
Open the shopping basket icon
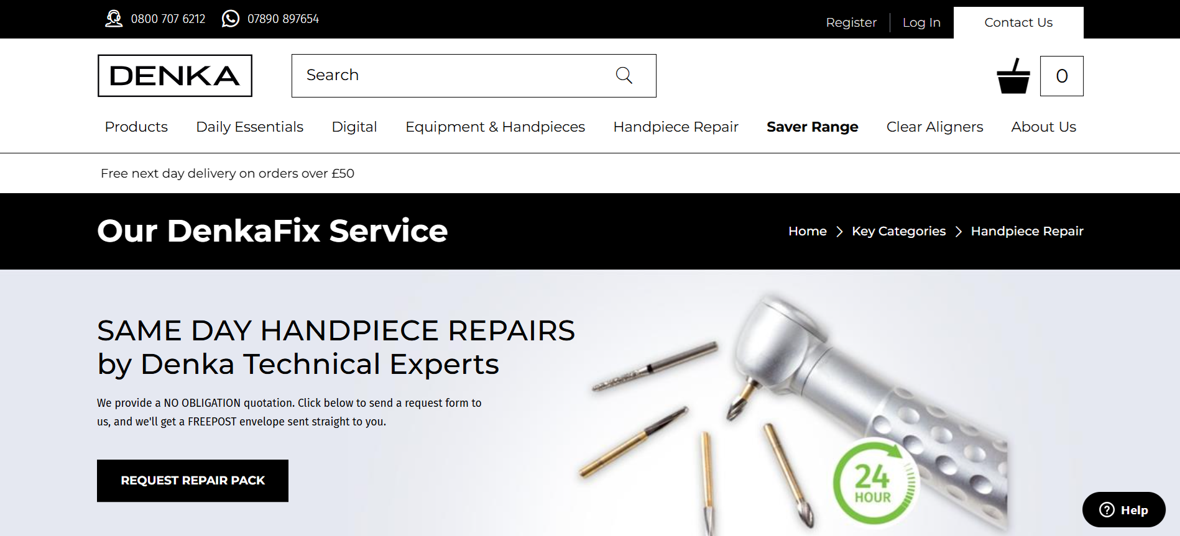[1013, 76]
